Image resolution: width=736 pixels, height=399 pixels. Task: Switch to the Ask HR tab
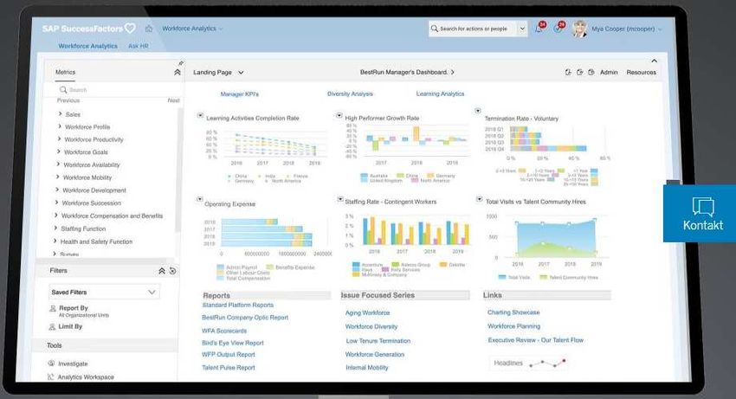coord(138,46)
